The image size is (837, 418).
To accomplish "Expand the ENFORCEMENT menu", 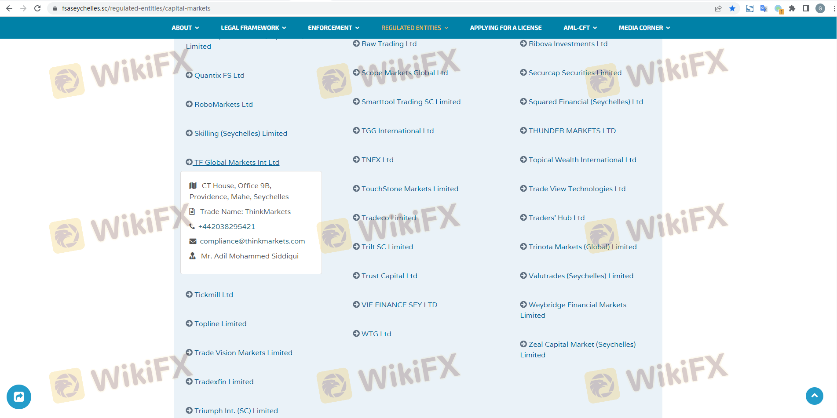I will pyautogui.click(x=333, y=28).
